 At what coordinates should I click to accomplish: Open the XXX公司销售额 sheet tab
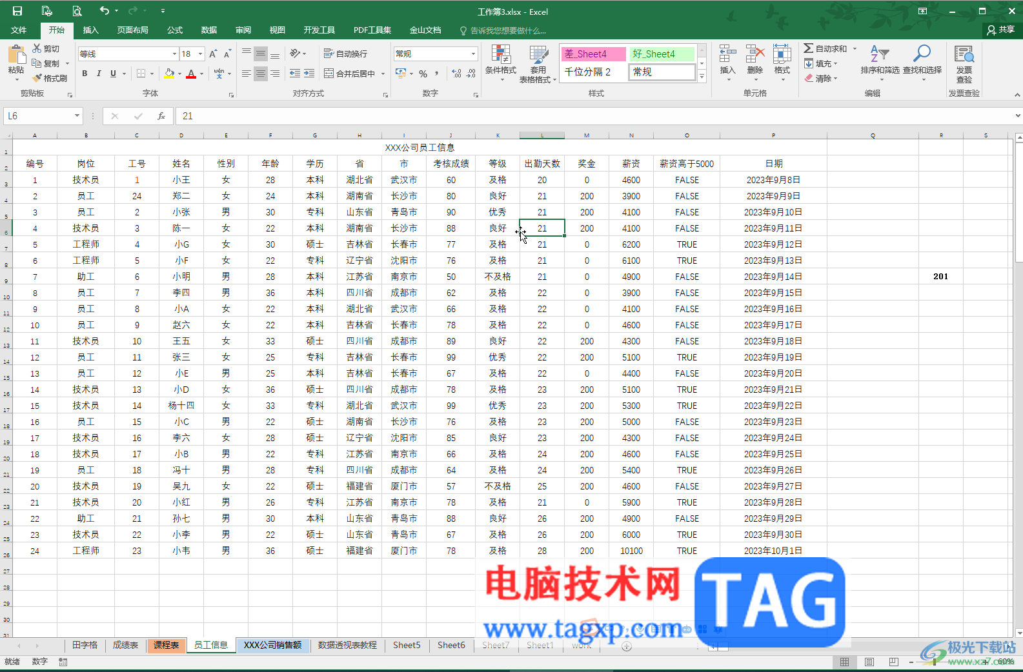point(272,646)
